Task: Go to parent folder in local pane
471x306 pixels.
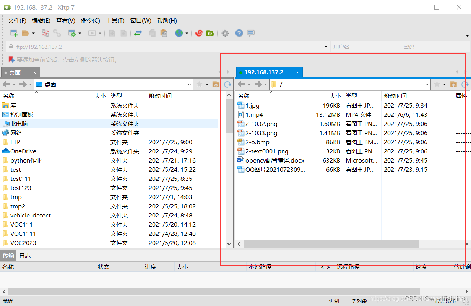Action: 216,84
